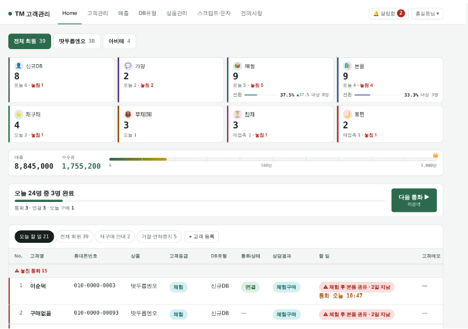Image resolution: width=468 pixels, height=329 pixels.
Task: Click the crown icon at goal bar end
Action: pyautogui.click(x=435, y=155)
